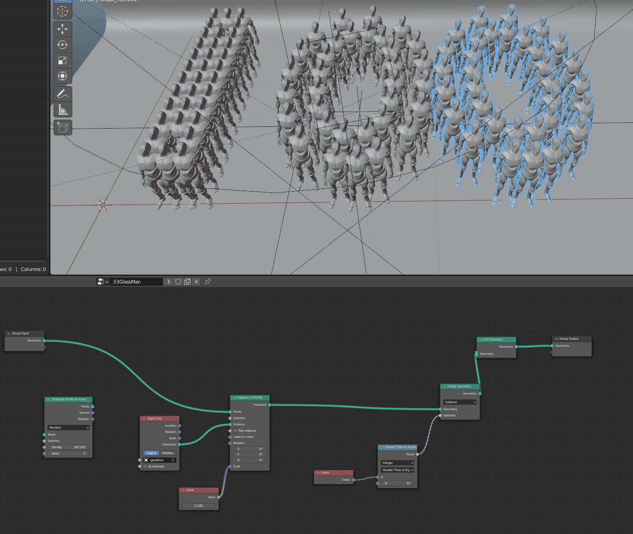Viewport: 633px width, 534px height.
Task: Open the Integer data type dropdown
Action: [x=397, y=463]
